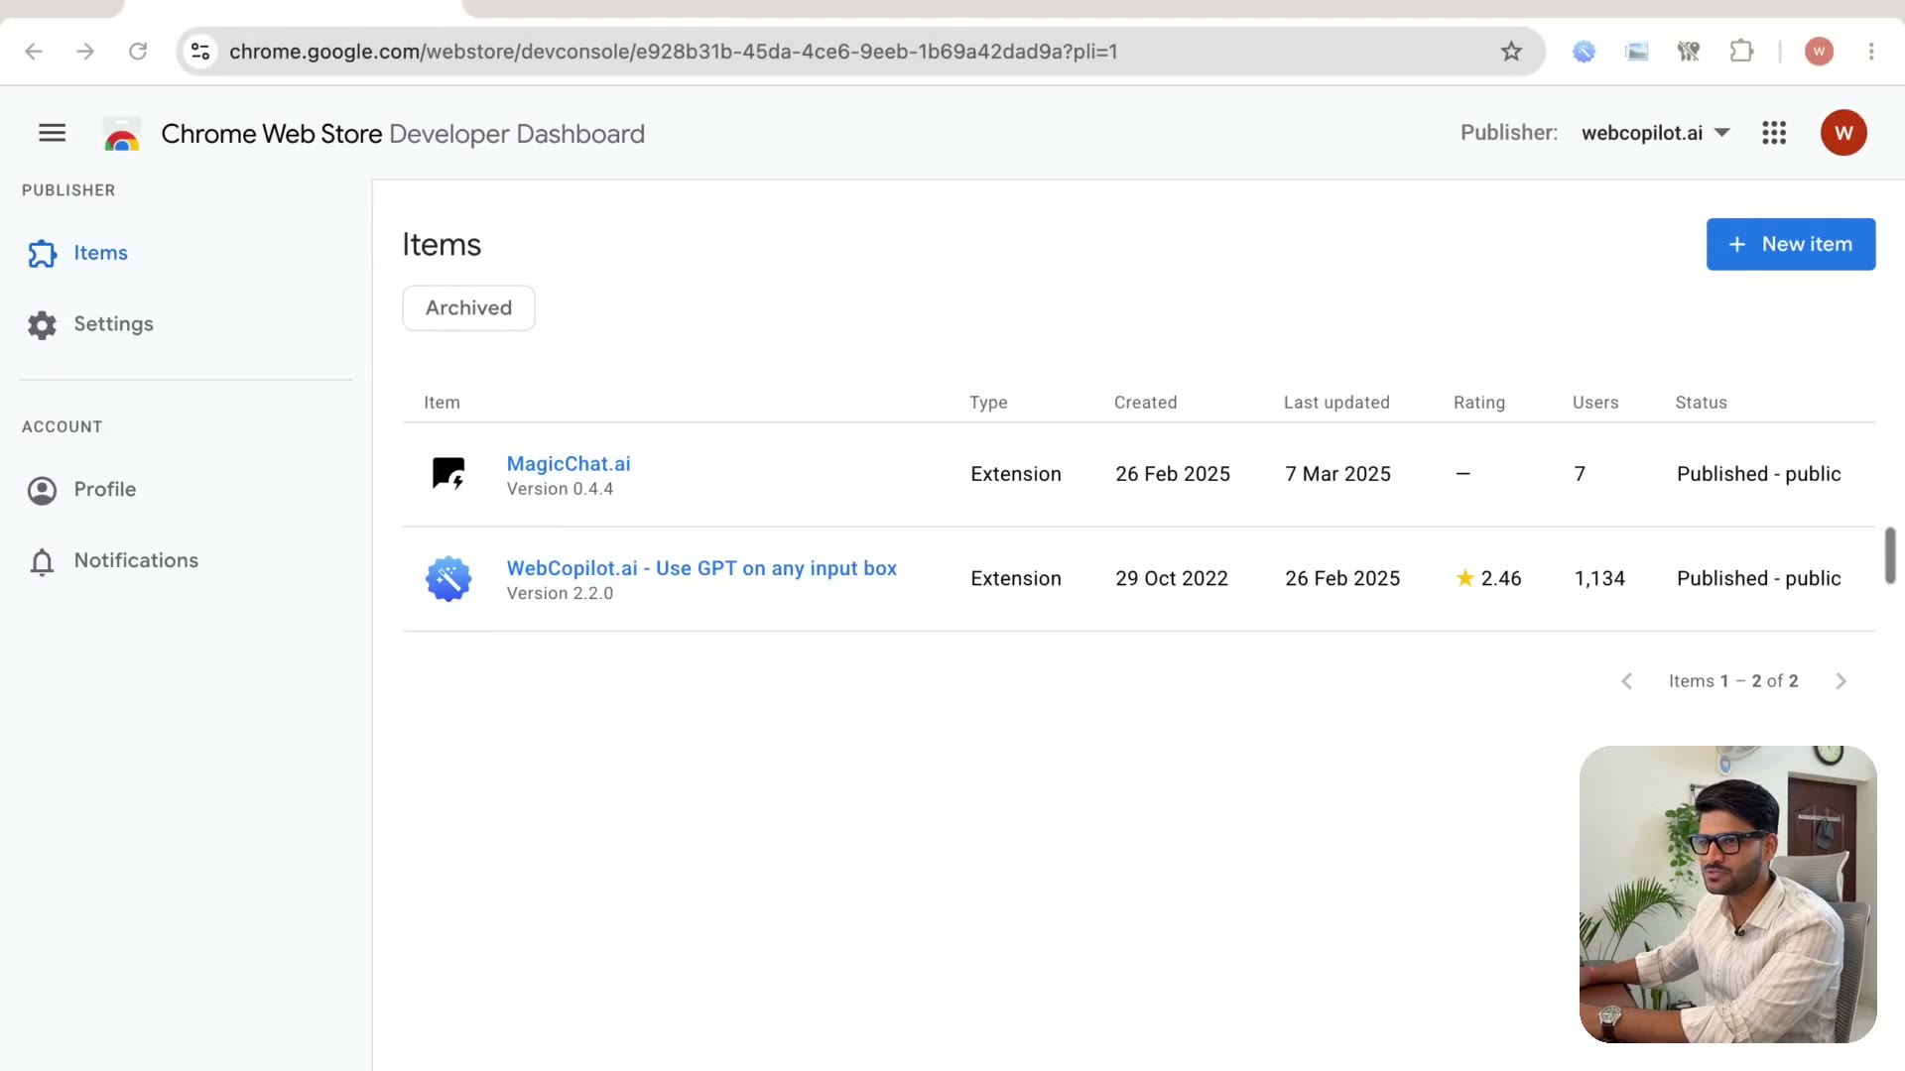Open the Publisher webcopilot.ai dropdown

pos(1655,133)
